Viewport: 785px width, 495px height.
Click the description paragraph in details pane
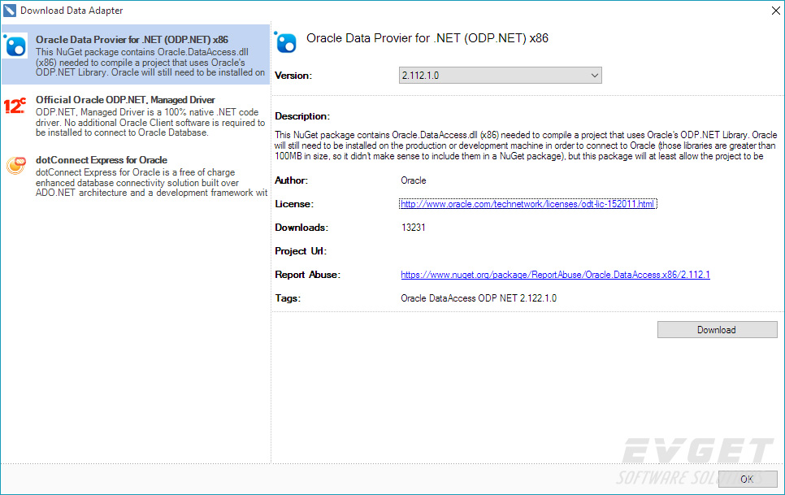(525, 145)
